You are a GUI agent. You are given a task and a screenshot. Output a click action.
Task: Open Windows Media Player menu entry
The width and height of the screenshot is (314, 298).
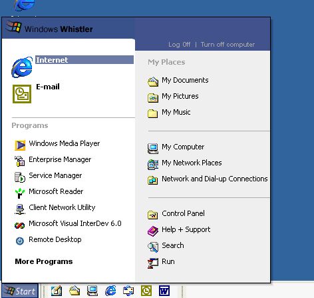point(65,143)
